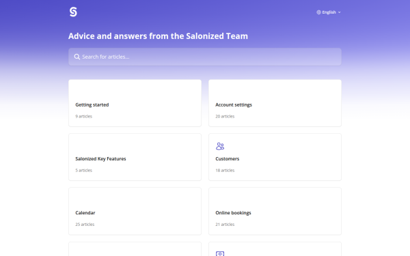
Task: Open the Calendar collection
Action: (x=135, y=211)
